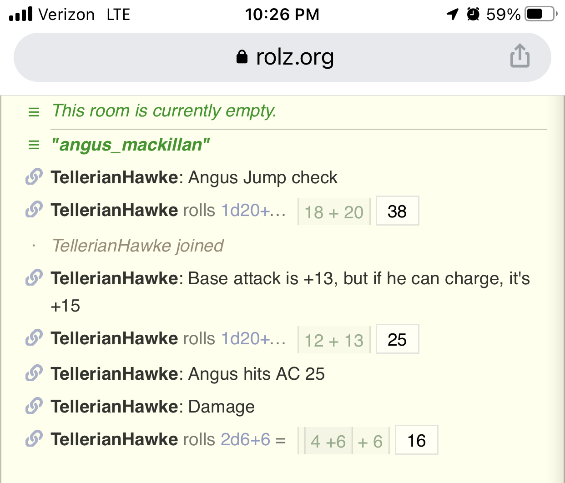
Task: Click link icon beside the roll totaling 25
Action: (x=34, y=338)
